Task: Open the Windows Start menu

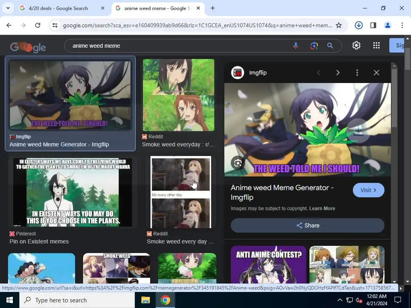Action: tap(10, 300)
